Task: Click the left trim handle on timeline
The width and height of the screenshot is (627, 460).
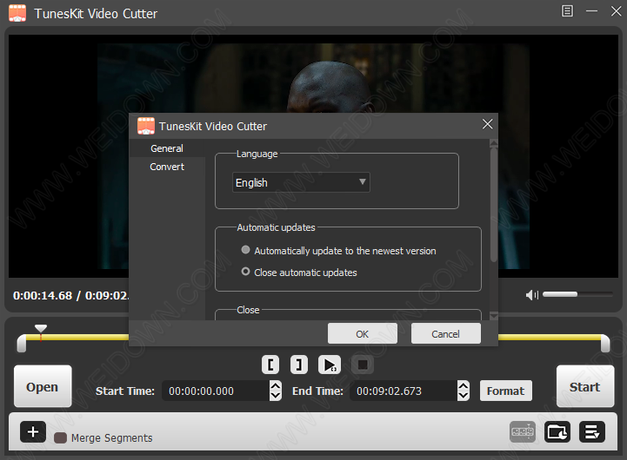Action: point(22,344)
